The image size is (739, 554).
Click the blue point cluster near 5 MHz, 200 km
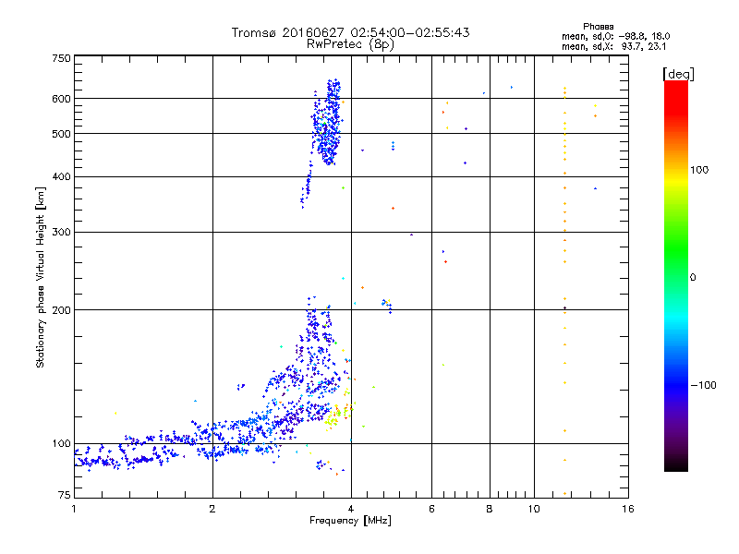pyautogui.click(x=386, y=306)
